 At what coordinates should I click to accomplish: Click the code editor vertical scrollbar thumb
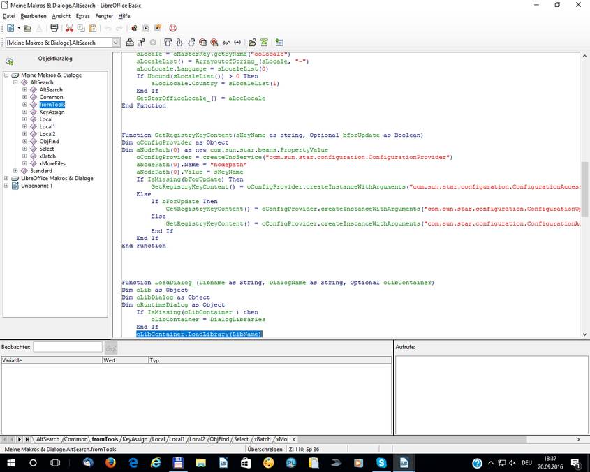tap(584, 189)
